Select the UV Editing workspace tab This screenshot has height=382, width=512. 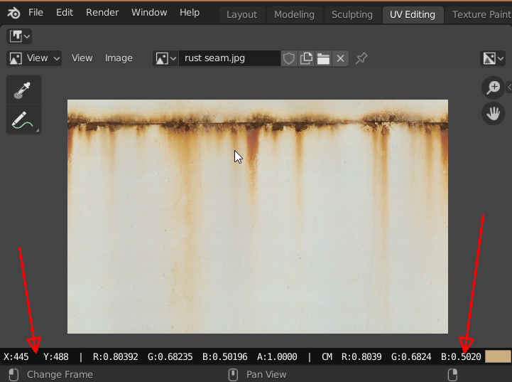413,15
